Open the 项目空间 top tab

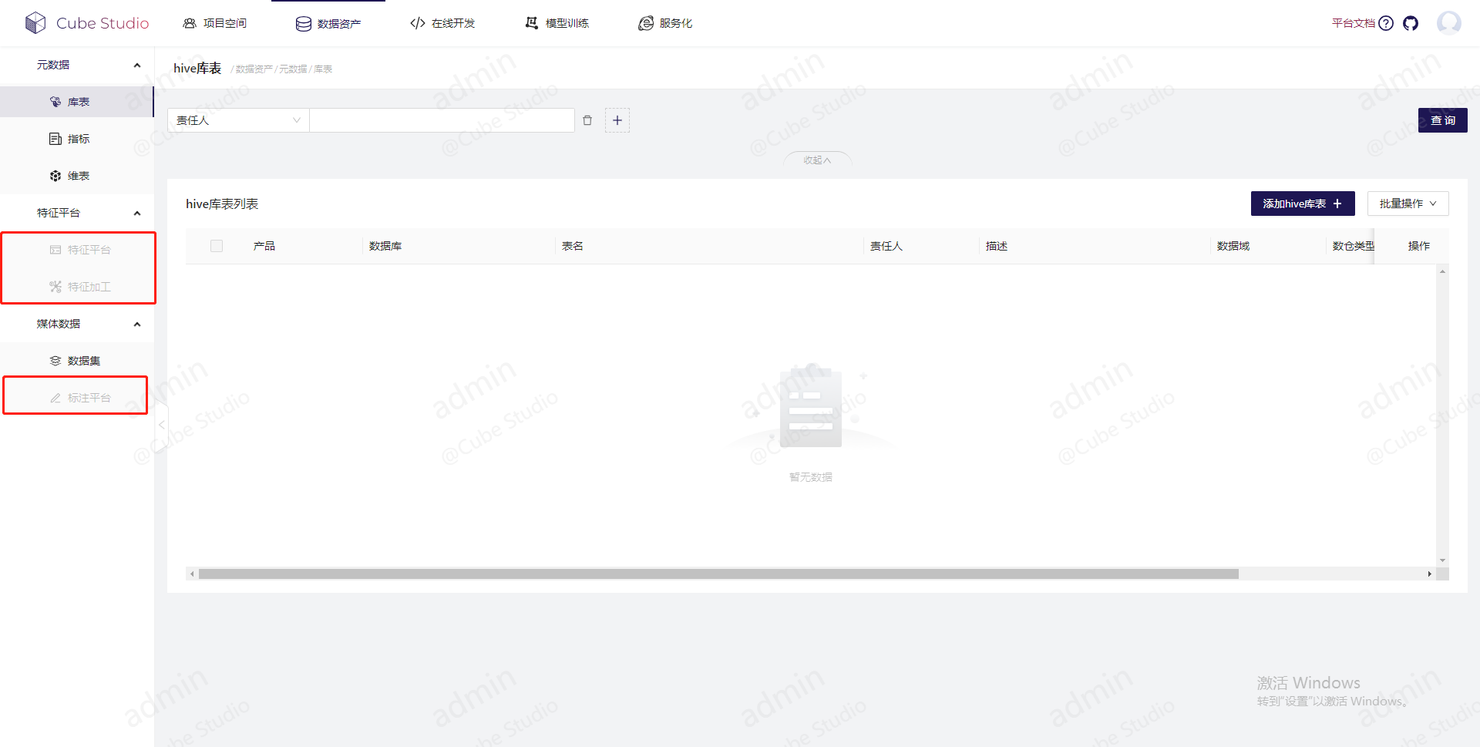214,23
